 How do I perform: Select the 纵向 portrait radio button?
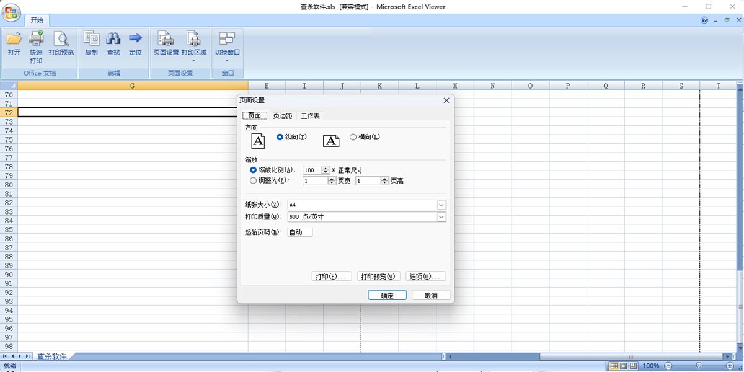coord(280,137)
